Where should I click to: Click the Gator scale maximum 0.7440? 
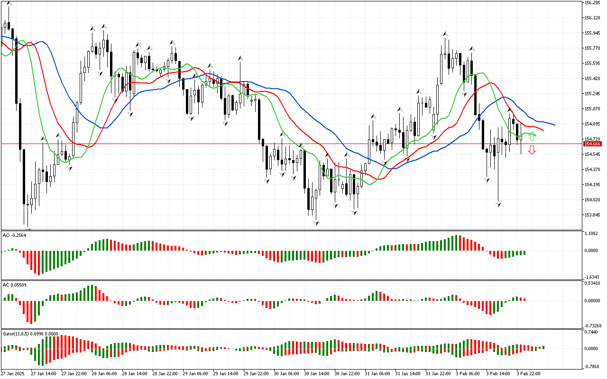(592, 333)
